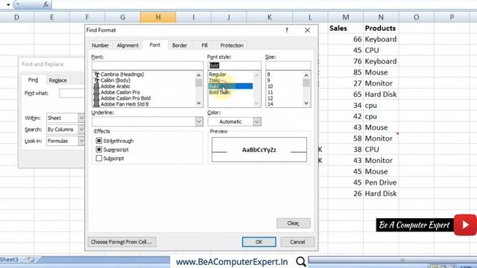
Task: Select column M header
Action: click(346, 17)
